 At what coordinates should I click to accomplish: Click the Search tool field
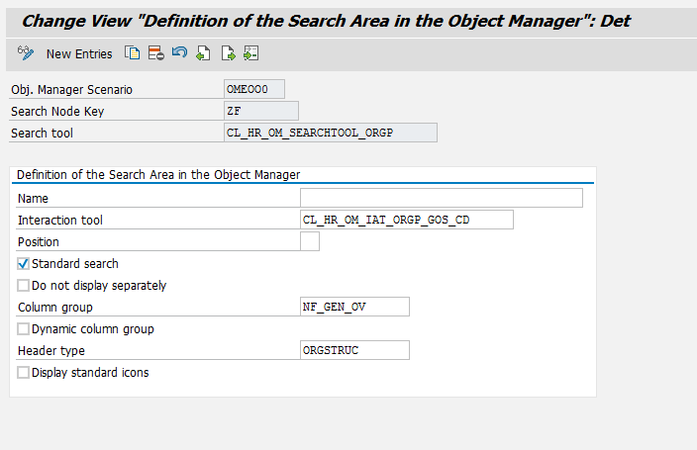tap(331, 133)
